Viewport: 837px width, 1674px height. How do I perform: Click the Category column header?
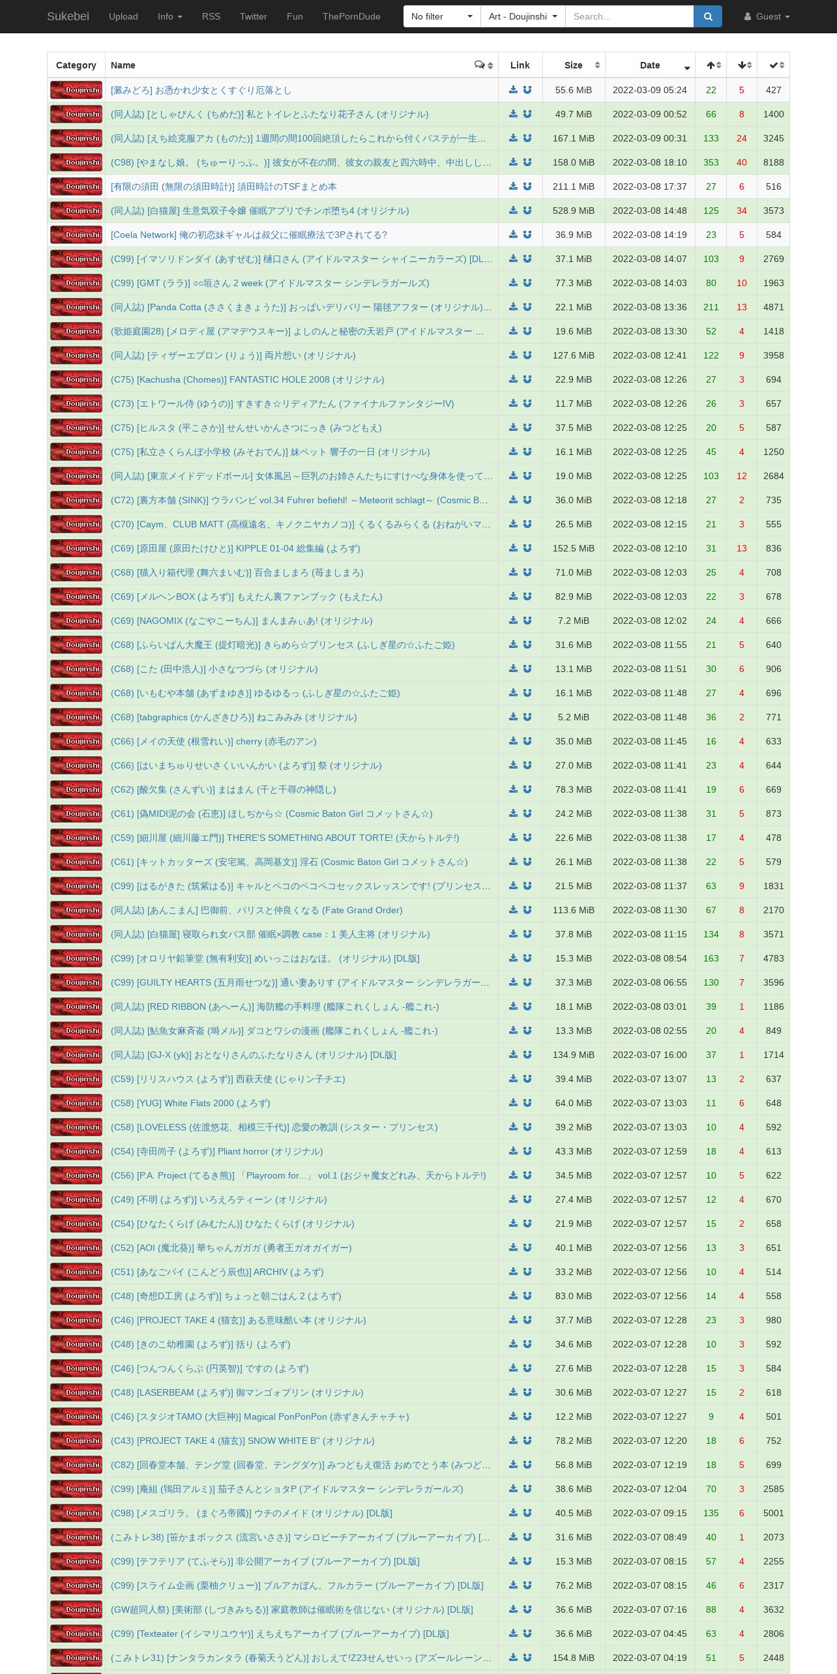coord(76,65)
